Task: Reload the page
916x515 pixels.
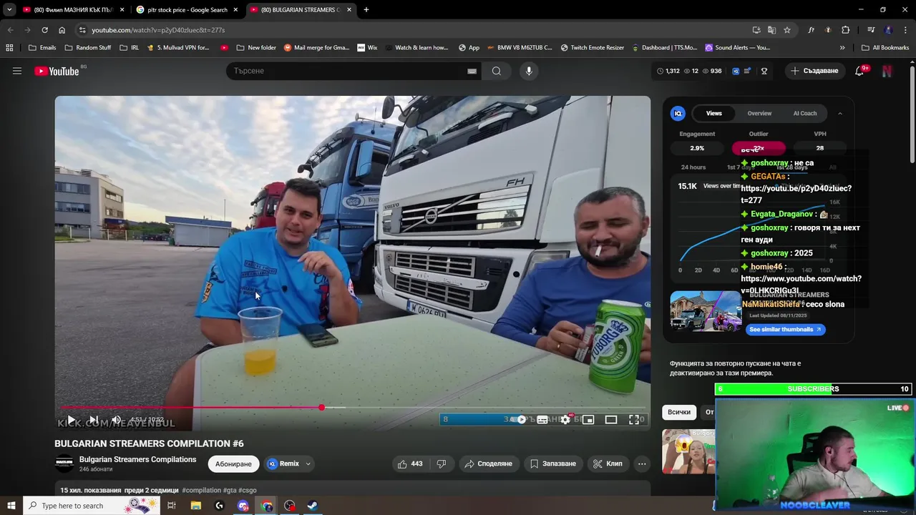Action: click(x=44, y=30)
